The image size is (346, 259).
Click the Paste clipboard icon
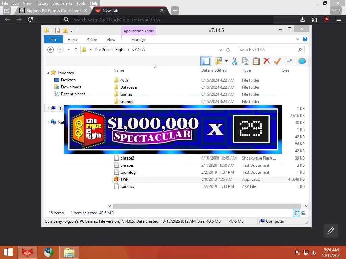point(256,61)
